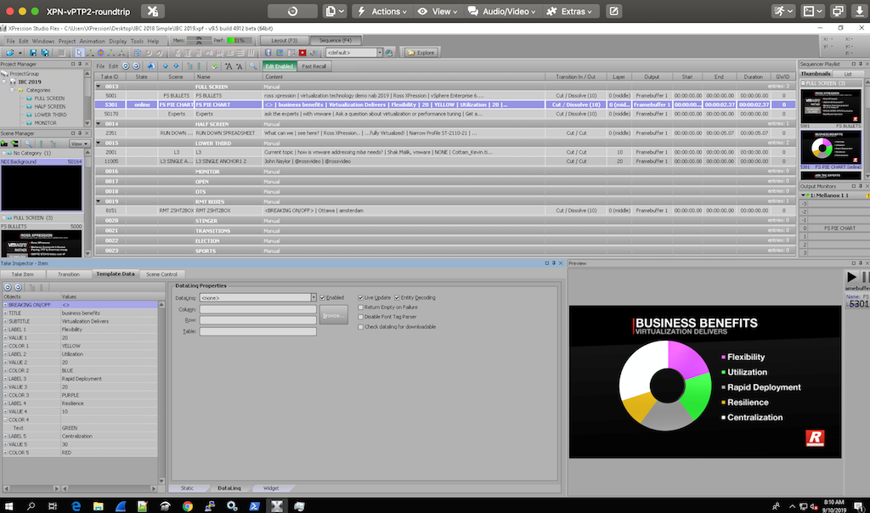
Task: Open the <default> toolbar dropdown
Action: [x=380, y=53]
